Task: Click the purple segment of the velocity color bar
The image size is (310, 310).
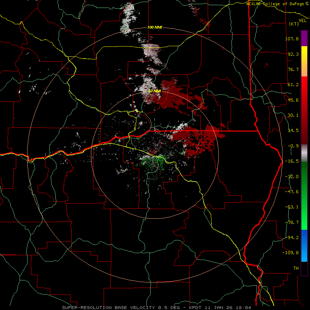Action: [x=304, y=38]
